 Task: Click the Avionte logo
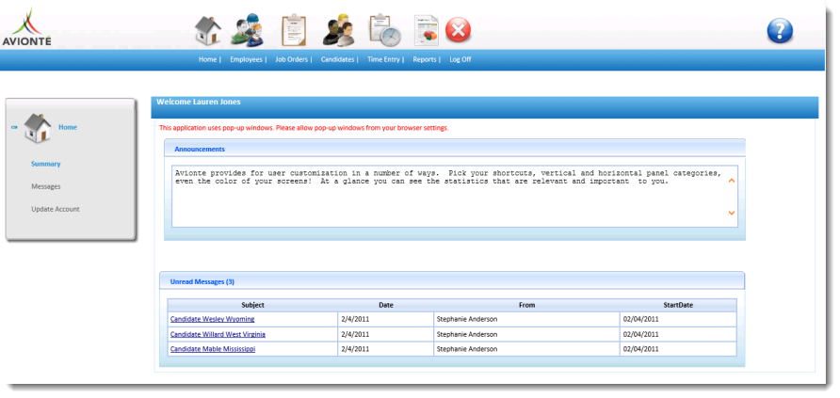click(26, 27)
